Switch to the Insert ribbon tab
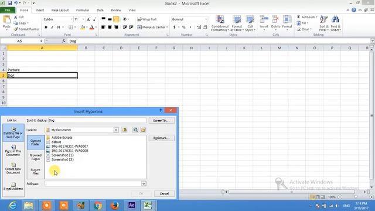 pyautogui.click(x=40, y=10)
